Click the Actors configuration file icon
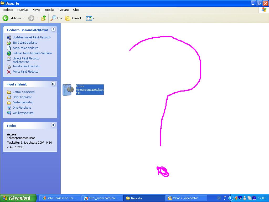Image resolution: width=269 pixels, height=202 pixels. (x=68, y=90)
